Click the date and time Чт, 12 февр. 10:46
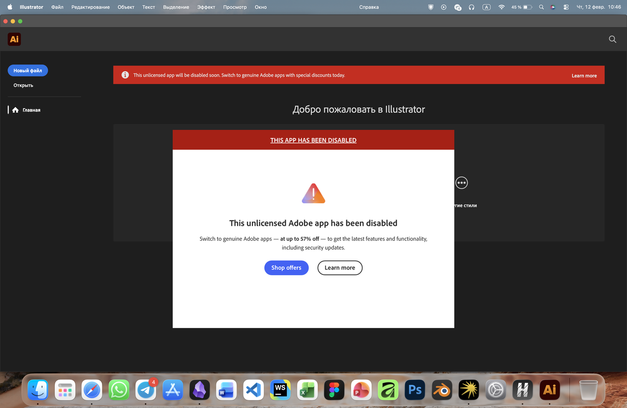The image size is (627, 408). point(600,7)
